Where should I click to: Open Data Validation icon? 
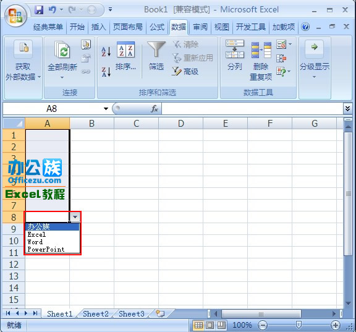tap(281, 45)
